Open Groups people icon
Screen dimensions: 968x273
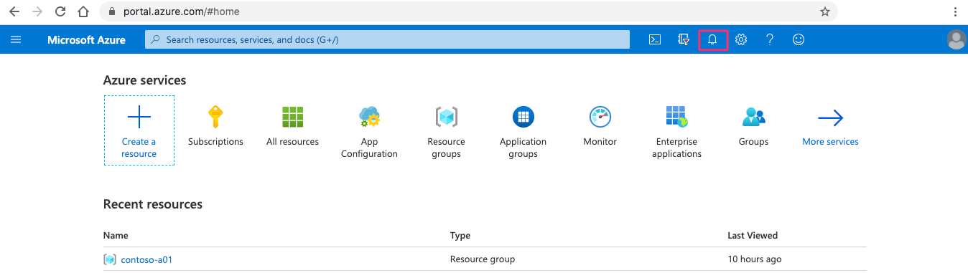[x=754, y=117]
